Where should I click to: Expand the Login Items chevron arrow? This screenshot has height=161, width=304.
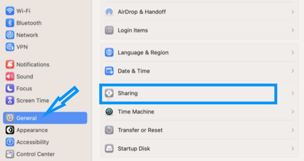point(293,30)
